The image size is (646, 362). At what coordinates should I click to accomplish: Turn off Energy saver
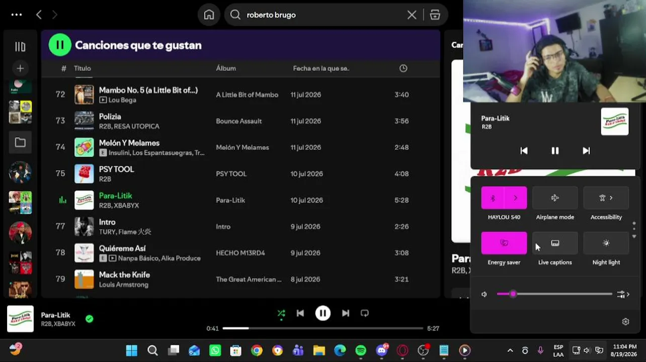point(504,243)
